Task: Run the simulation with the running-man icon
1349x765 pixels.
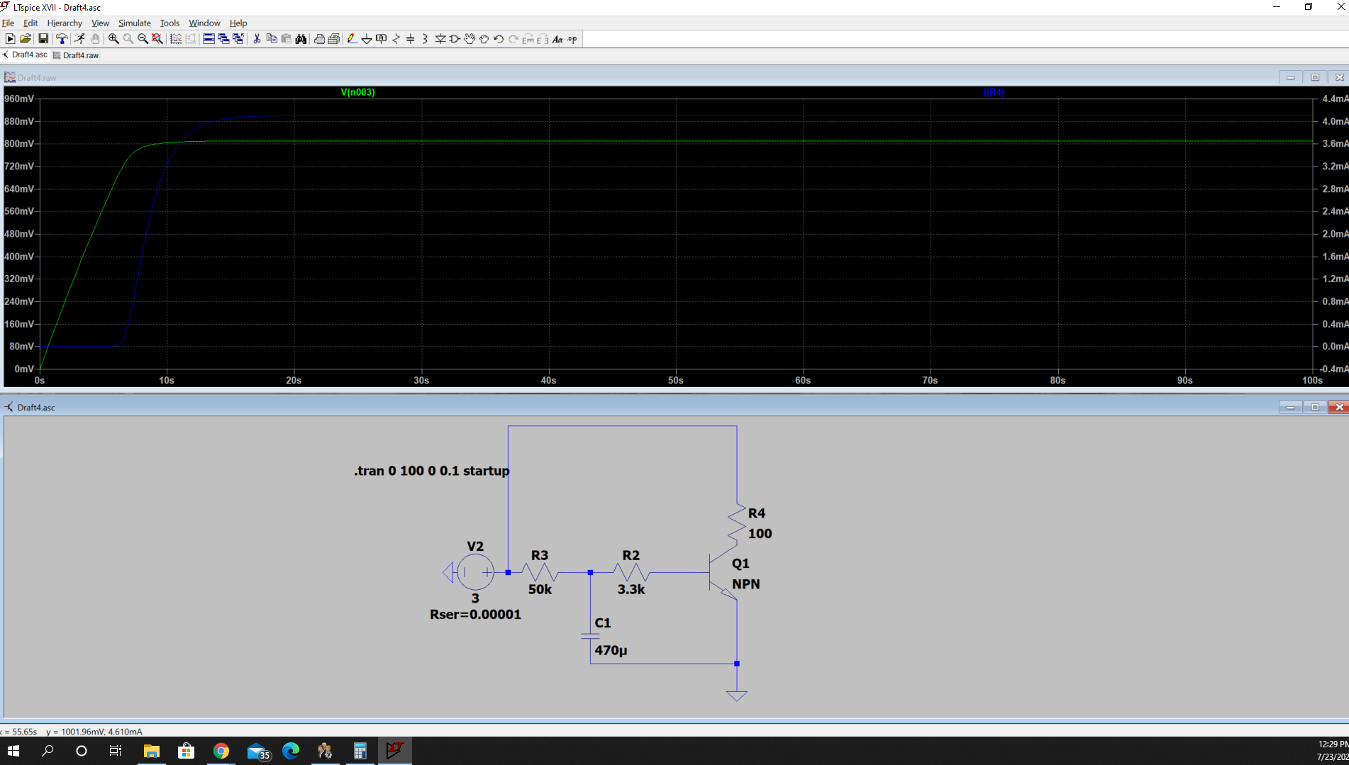Action: tap(80, 39)
